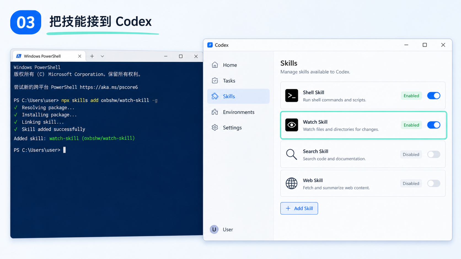Click the Web Skill globe icon
The height and width of the screenshot is (259, 461).
[291, 183]
